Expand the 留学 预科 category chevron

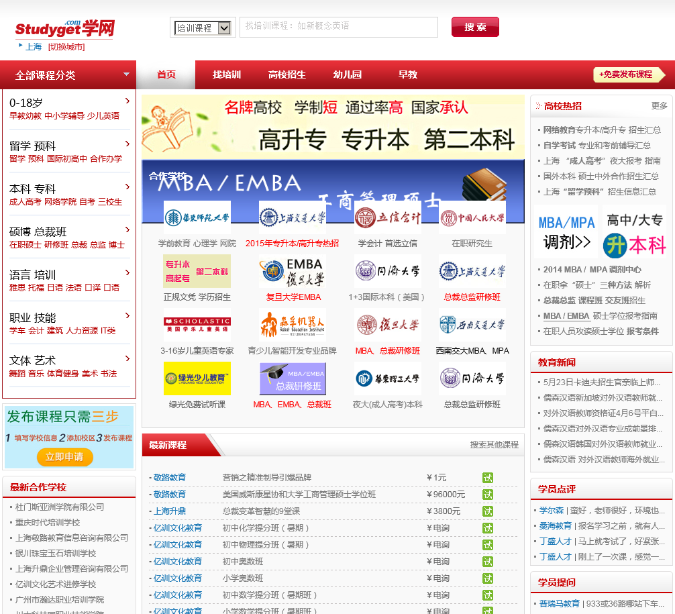pyautogui.click(x=127, y=144)
